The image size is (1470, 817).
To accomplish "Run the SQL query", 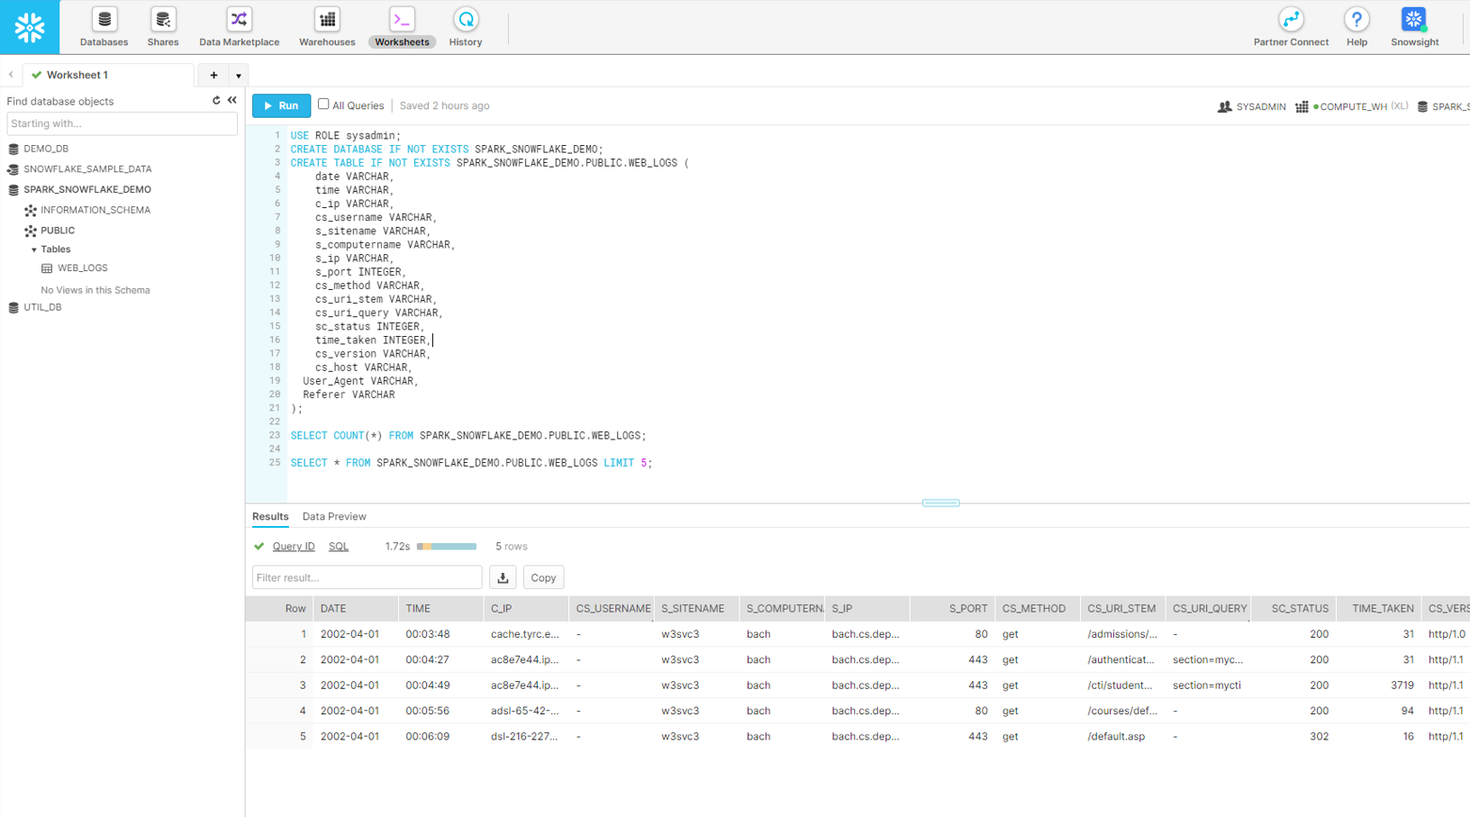I will click(x=281, y=105).
